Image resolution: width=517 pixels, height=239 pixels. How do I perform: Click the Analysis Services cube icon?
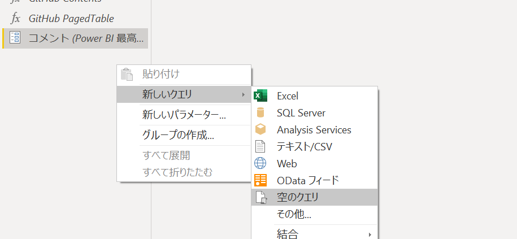tap(260, 129)
